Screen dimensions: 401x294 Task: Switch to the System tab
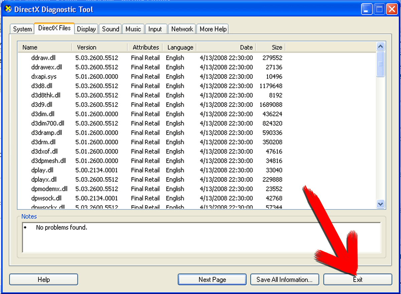22,29
